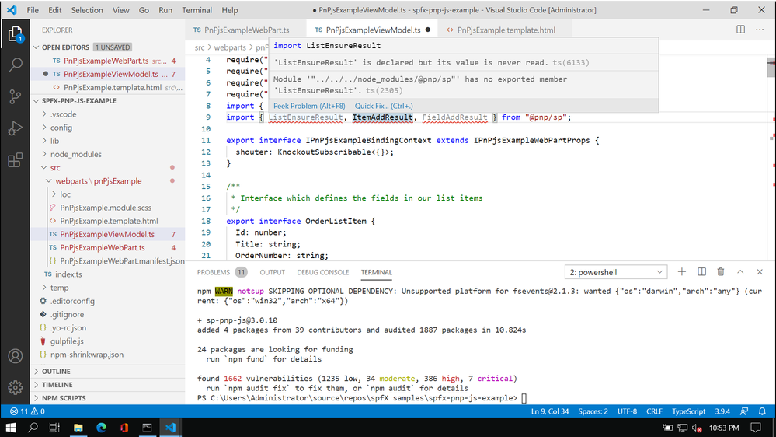The height and width of the screenshot is (437, 776).
Task: Open the Extensions view
Action: tap(16, 160)
